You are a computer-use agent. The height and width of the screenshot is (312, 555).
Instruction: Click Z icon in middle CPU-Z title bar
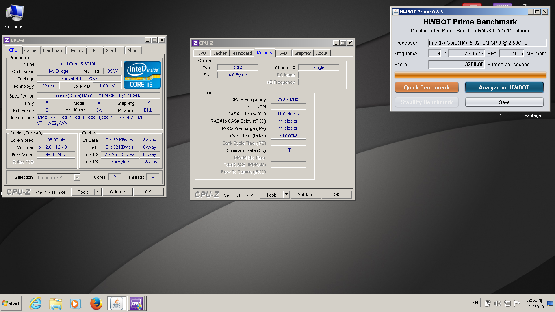coord(195,43)
